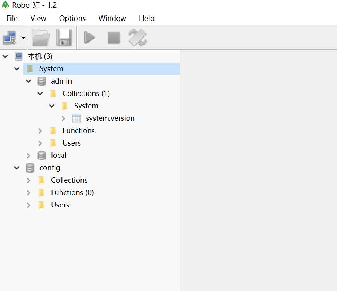The width and height of the screenshot is (337, 291).
Task: Click the admin database cylinder icon
Action: click(x=41, y=81)
